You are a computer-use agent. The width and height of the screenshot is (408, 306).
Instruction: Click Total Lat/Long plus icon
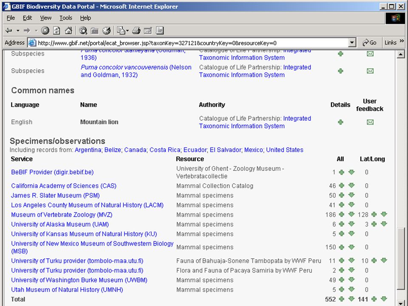[374, 299]
